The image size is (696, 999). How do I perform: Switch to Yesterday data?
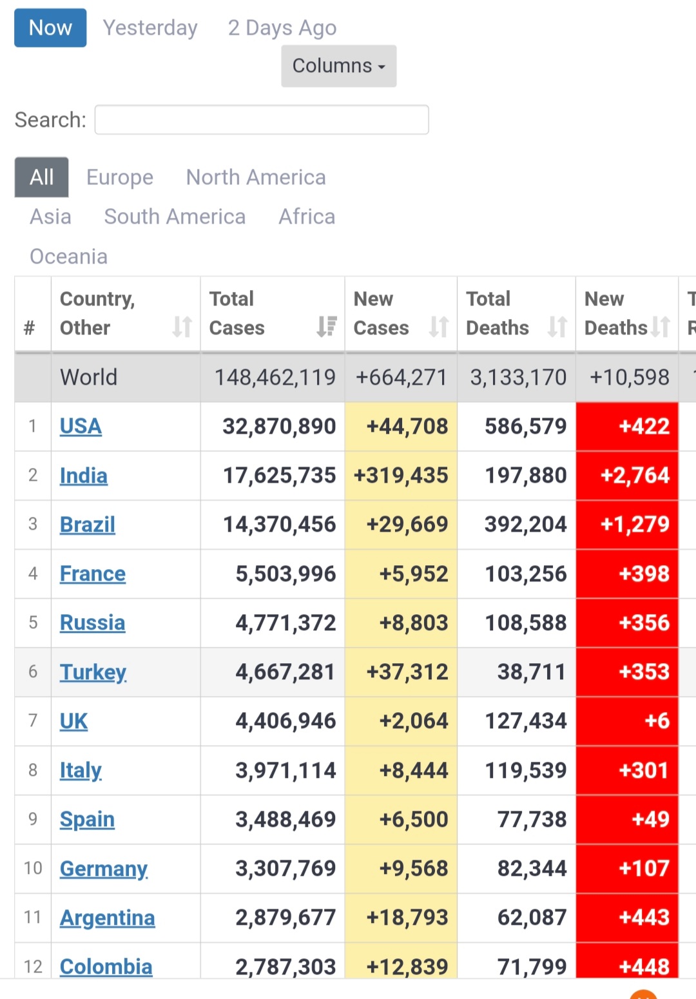pos(150,28)
